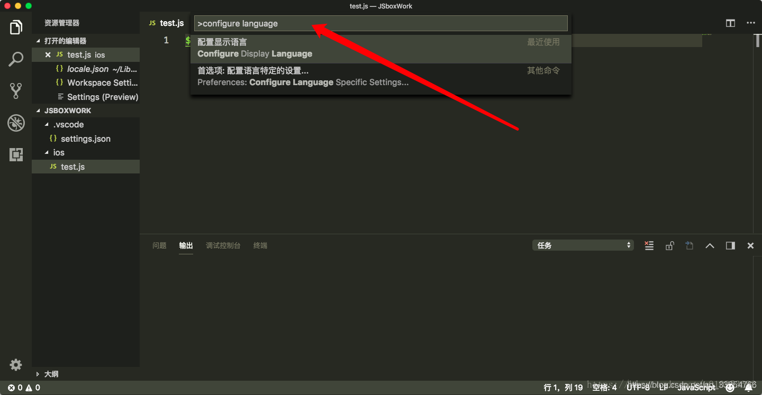Change the LF end of line sequence
762x395 pixels.
pos(664,388)
